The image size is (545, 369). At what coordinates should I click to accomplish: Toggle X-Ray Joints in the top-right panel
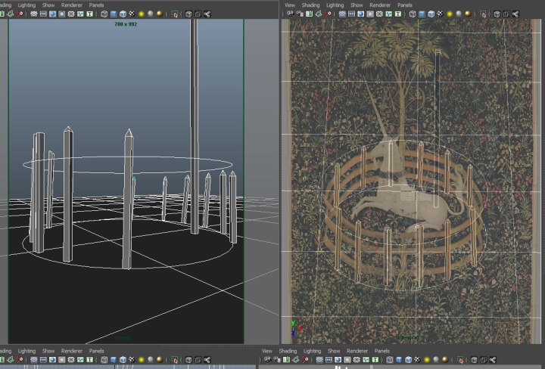515,14
